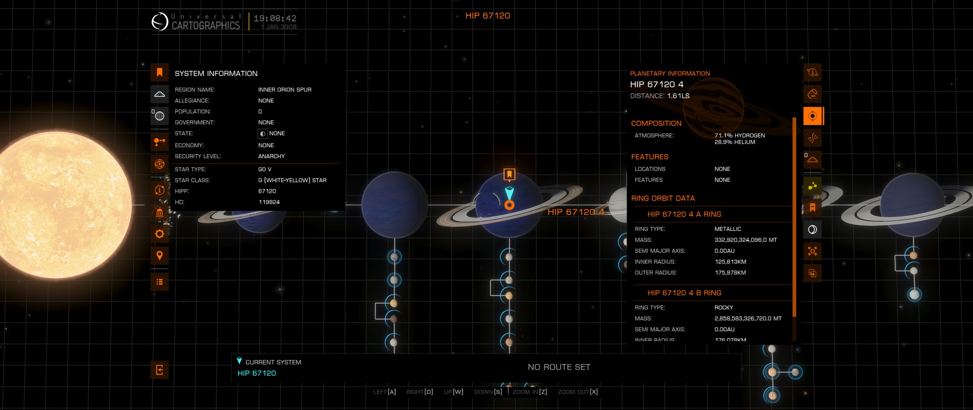Toggle the crescent moon icon in right panel
The height and width of the screenshot is (410, 973).
point(812,230)
